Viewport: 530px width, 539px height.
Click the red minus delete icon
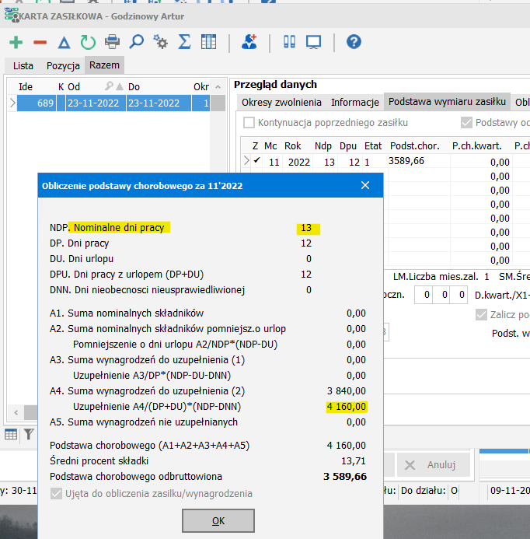[x=40, y=42]
